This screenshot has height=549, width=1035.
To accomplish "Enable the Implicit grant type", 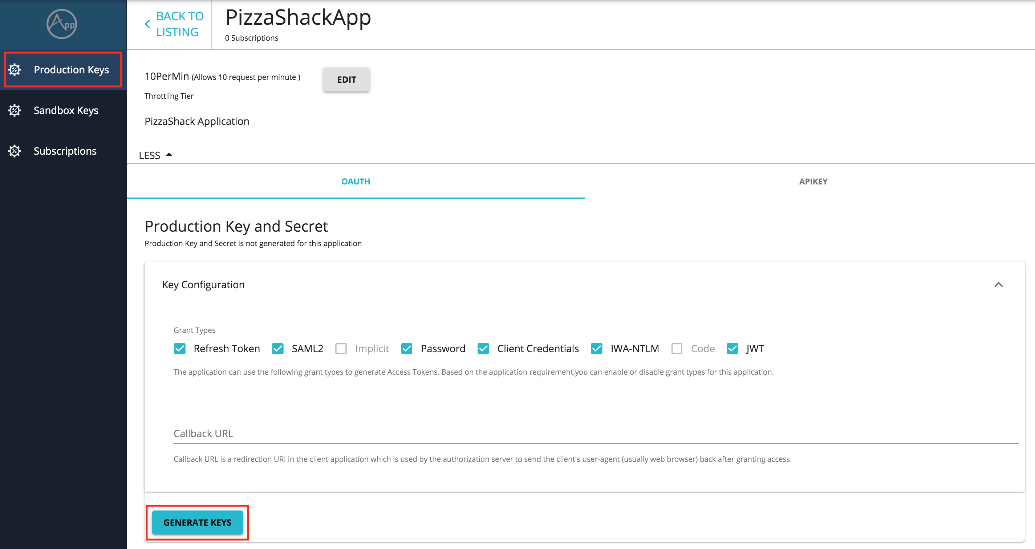I will [341, 349].
